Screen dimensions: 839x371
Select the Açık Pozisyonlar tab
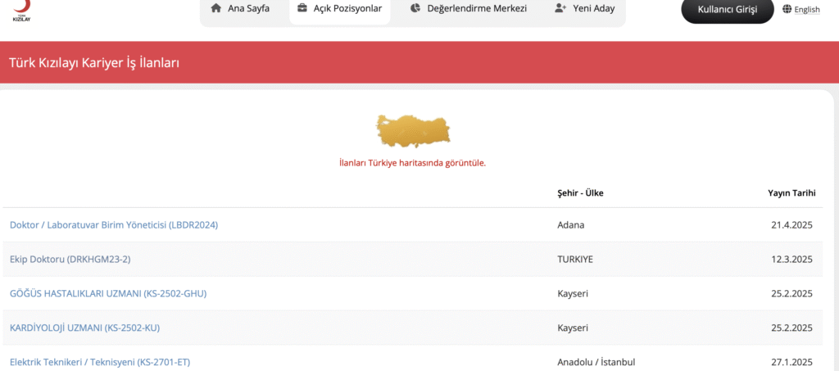340,8
